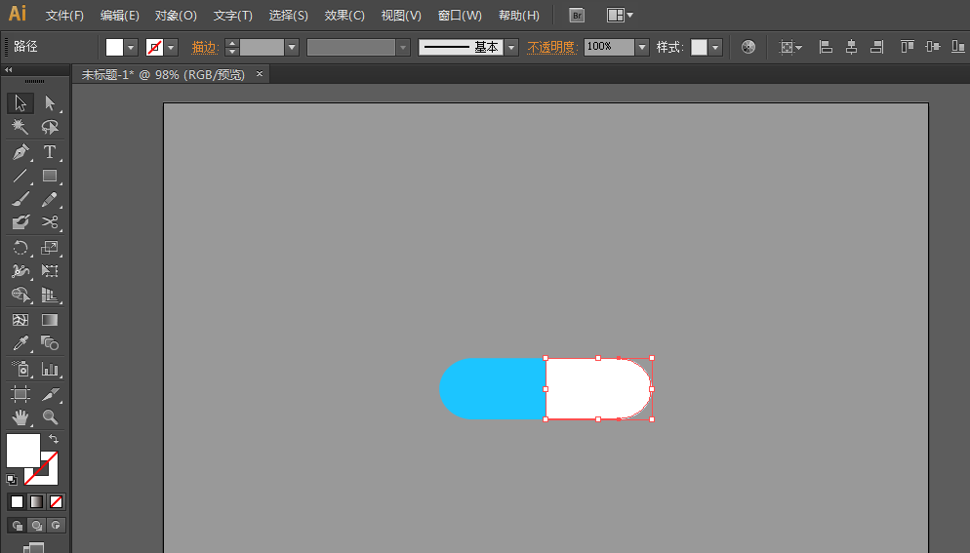
Task: Select the Artboard tool
Action: 20,393
